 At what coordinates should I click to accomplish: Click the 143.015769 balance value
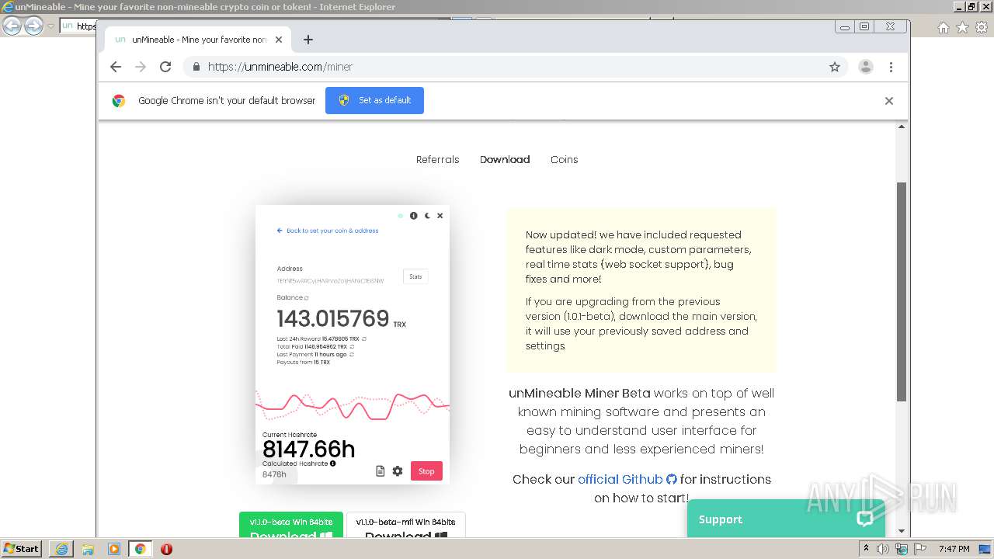coord(333,319)
